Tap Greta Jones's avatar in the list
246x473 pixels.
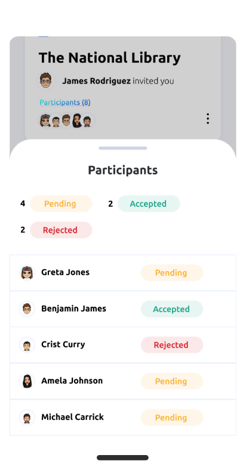(x=27, y=273)
